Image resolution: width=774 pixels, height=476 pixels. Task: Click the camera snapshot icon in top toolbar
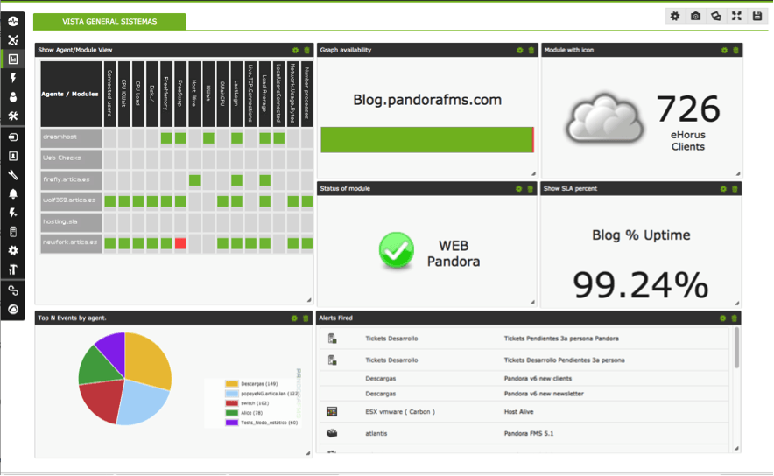(695, 17)
